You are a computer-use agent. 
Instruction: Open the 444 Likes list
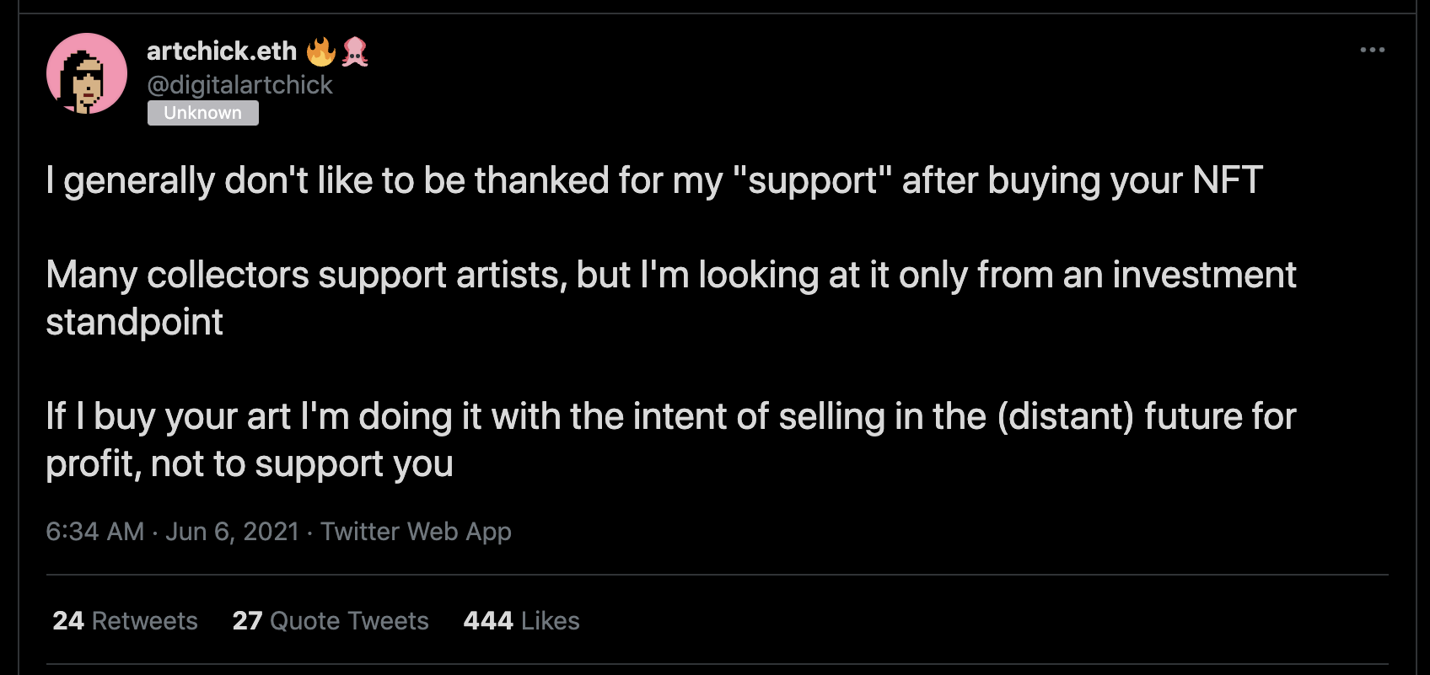click(x=521, y=621)
